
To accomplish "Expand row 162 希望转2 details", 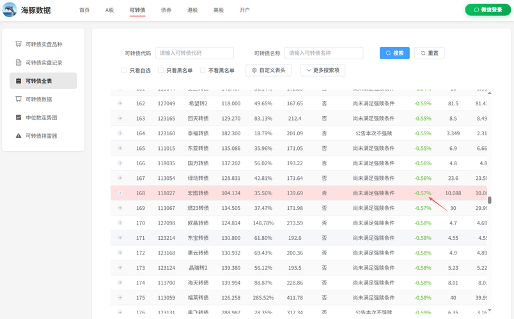I will (120, 103).
